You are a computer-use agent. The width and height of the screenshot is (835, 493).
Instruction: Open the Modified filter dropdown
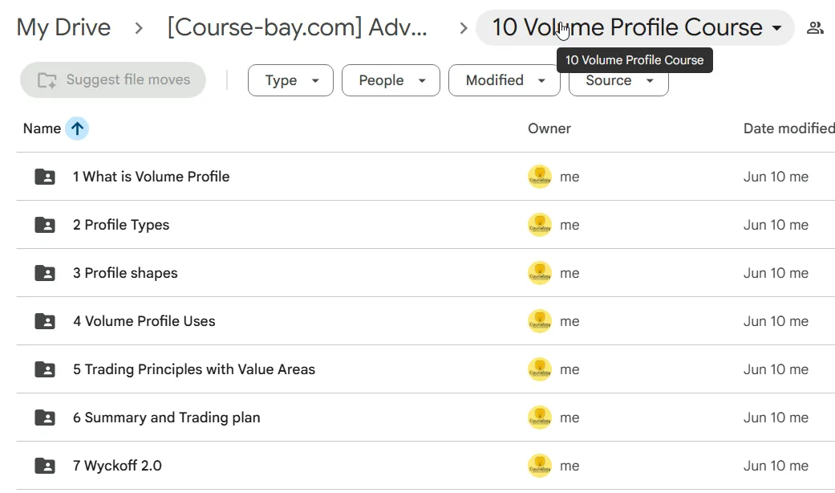505,80
